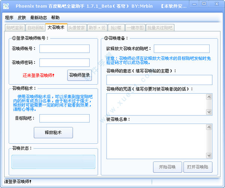Click the 使用召唤师秘术后 description text
This screenshot has height=188, width=225.
pos(52,103)
